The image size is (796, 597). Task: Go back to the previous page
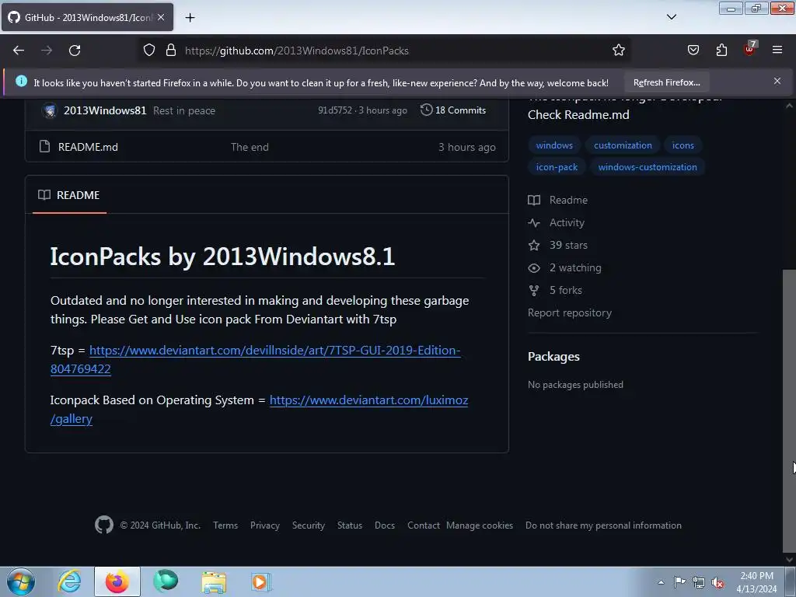point(19,51)
